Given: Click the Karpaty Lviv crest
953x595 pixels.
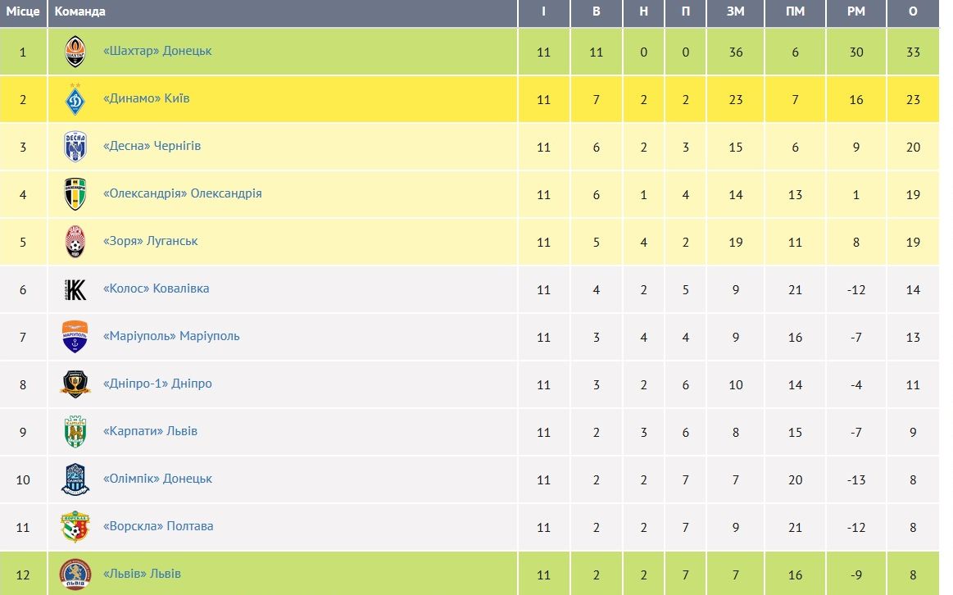Looking at the screenshot, I should pyautogui.click(x=75, y=432).
